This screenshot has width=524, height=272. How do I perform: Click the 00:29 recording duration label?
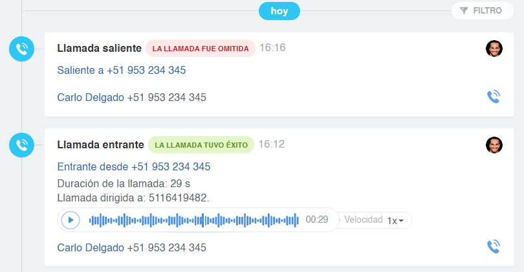(317, 220)
